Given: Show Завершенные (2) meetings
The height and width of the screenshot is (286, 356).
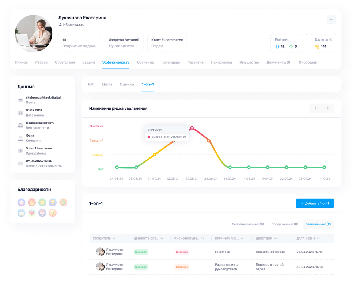Looking at the screenshot, I should [x=318, y=224].
